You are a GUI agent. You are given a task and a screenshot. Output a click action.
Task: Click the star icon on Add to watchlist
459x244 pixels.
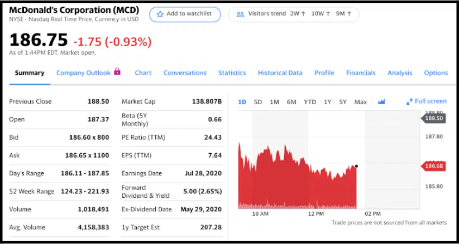pos(160,14)
